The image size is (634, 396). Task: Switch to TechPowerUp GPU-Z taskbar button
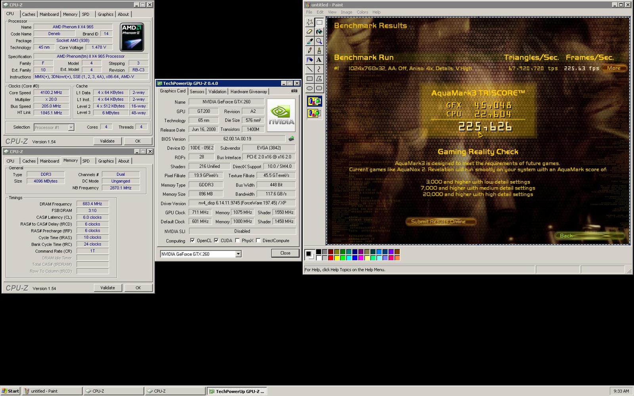click(236, 391)
